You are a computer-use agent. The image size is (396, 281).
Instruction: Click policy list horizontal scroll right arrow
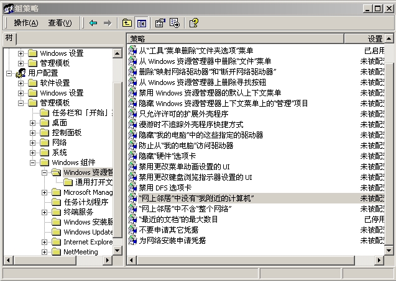[379, 260]
